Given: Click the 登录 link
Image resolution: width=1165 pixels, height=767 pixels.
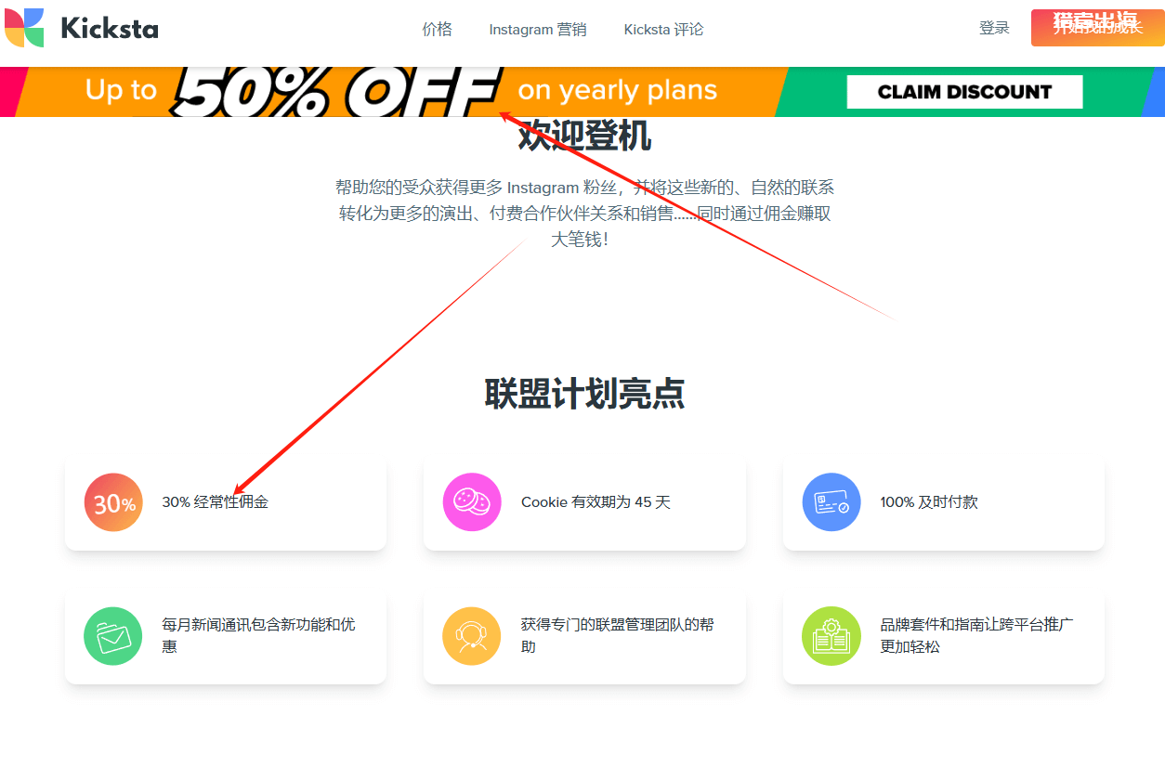Looking at the screenshot, I should coord(994,28).
